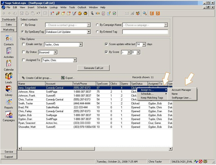Open the Library books icon

(9, 89)
